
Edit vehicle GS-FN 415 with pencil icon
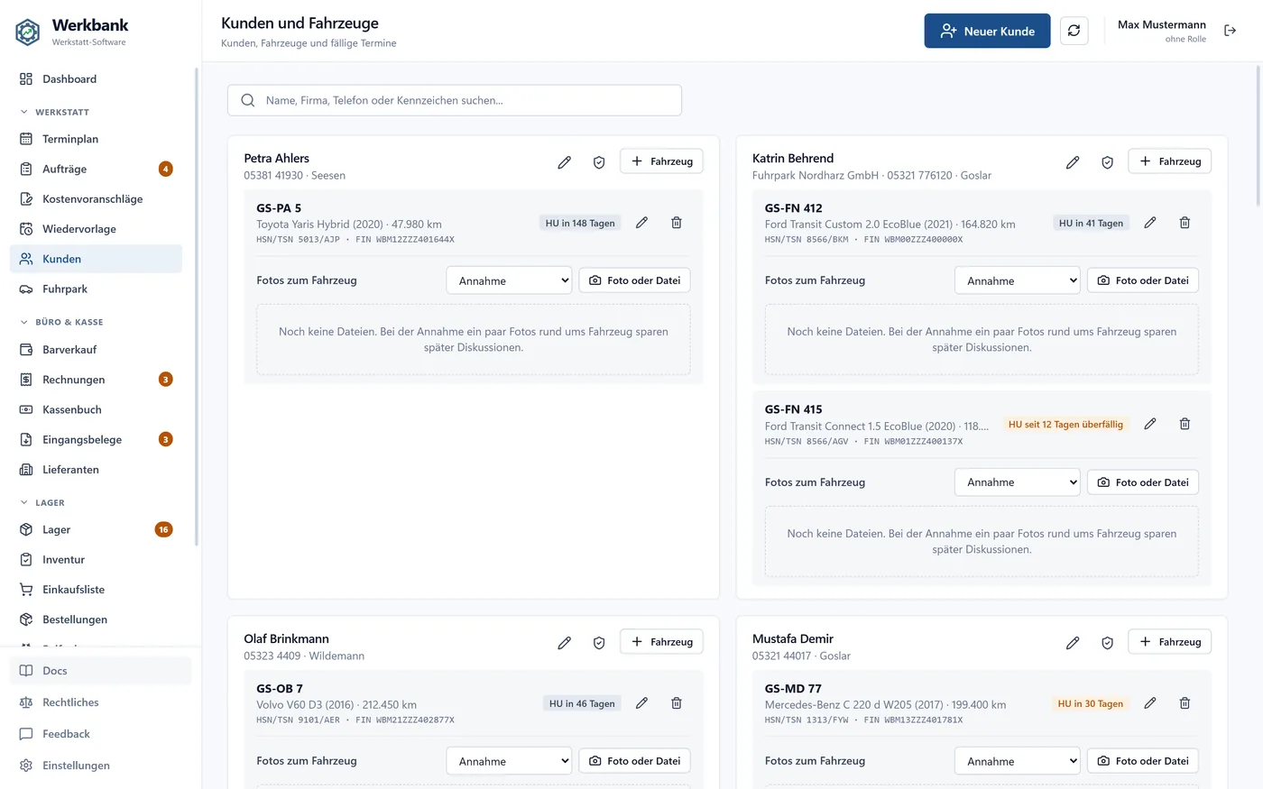(x=1150, y=424)
